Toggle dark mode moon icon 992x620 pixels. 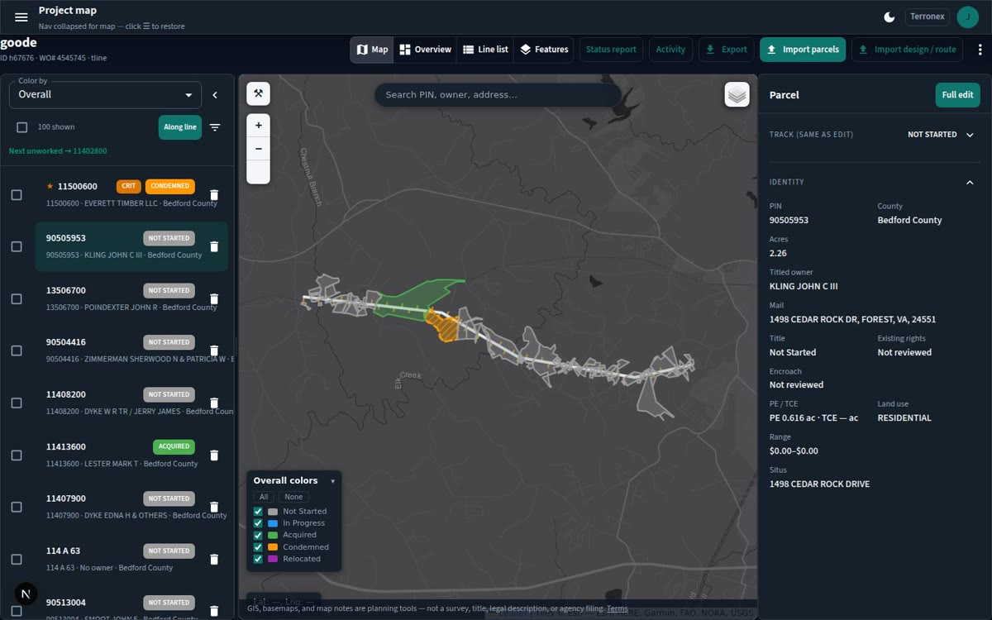point(889,17)
